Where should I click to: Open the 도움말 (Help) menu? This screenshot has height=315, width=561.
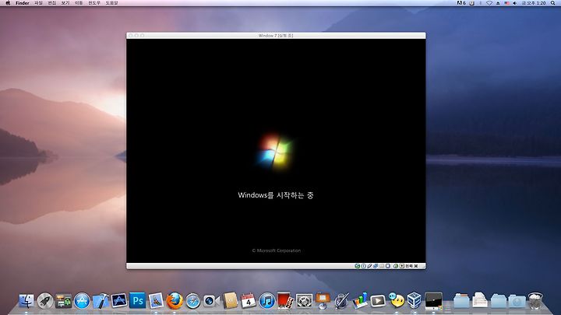click(x=111, y=3)
